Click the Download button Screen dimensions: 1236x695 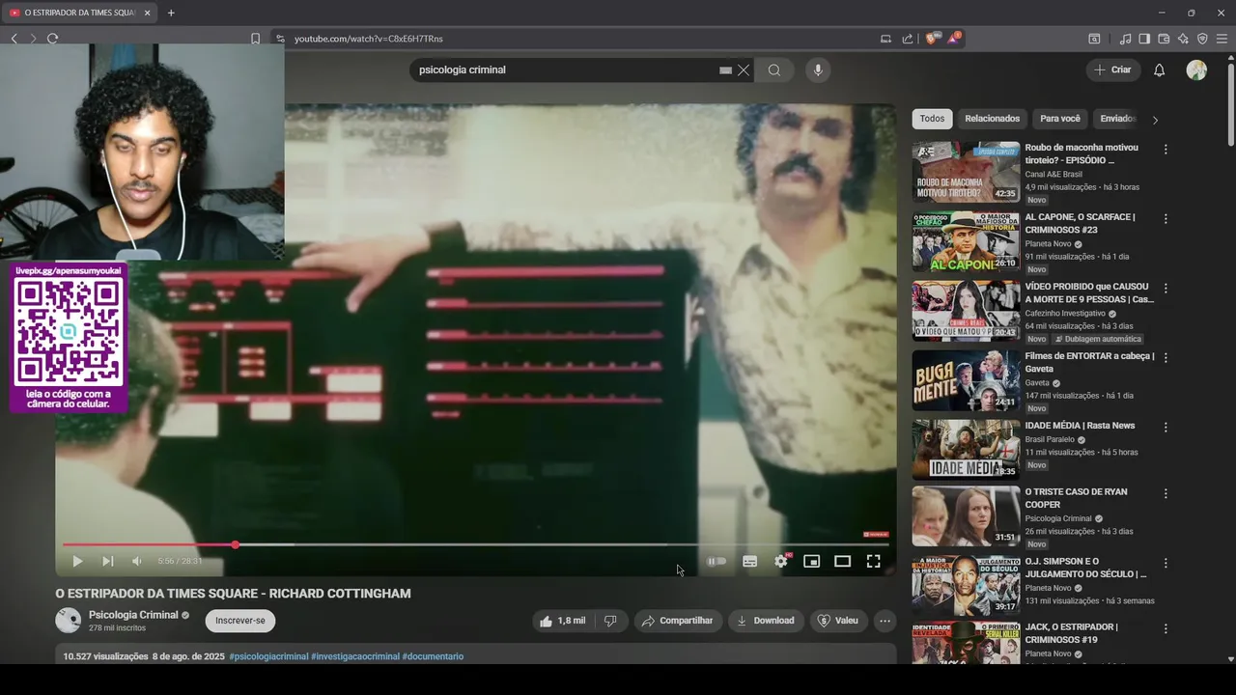[x=765, y=621]
